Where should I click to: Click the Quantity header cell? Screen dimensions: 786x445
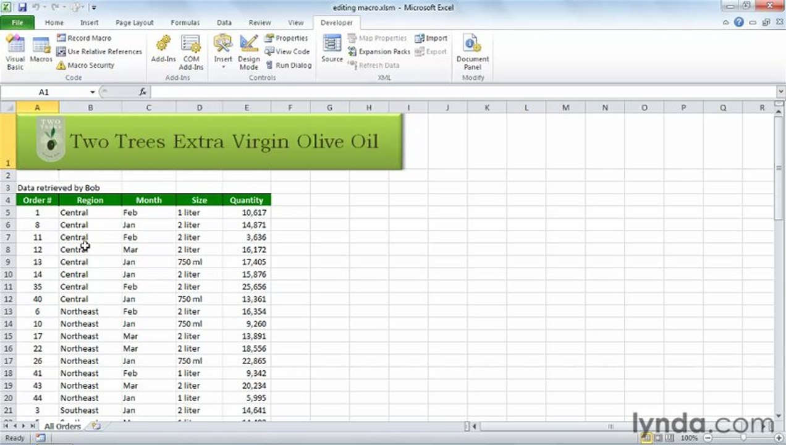click(x=247, y=200)
